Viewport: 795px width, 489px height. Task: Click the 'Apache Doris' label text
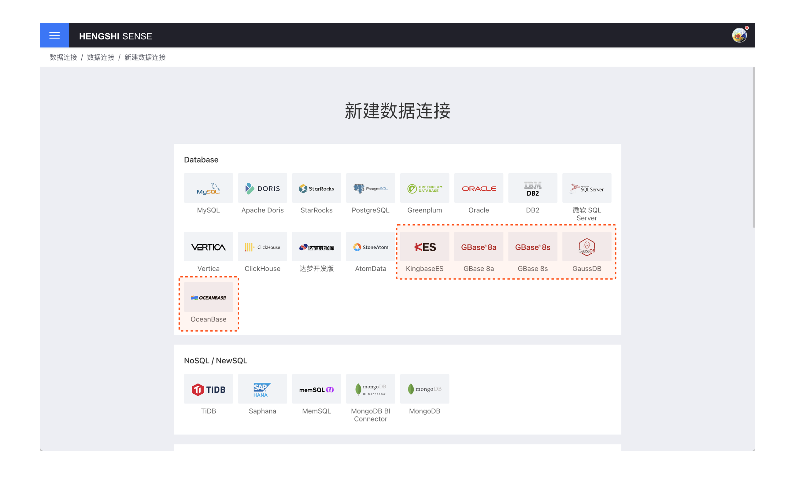point(262,210)
